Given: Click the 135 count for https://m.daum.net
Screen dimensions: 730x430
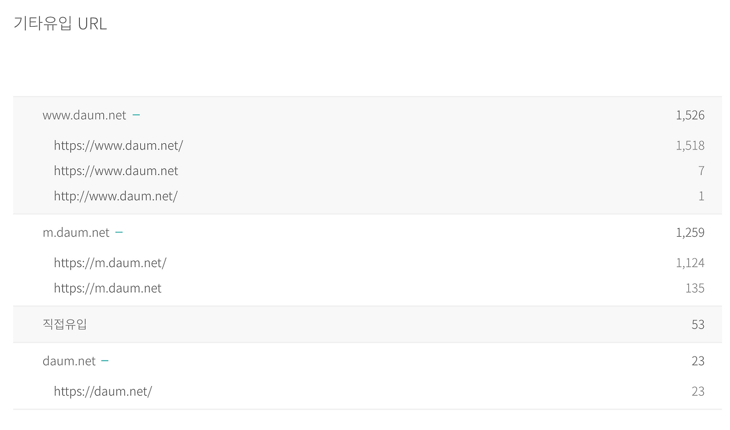Looking at the screenshot, I should click(x=695, y=288).
